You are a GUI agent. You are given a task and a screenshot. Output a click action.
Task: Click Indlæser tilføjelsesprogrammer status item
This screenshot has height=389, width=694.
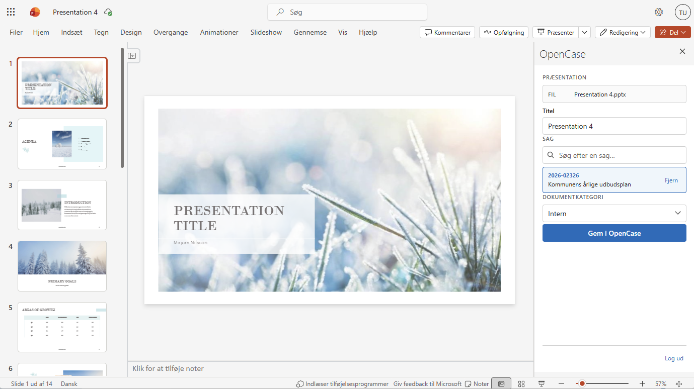coord(342,383)
